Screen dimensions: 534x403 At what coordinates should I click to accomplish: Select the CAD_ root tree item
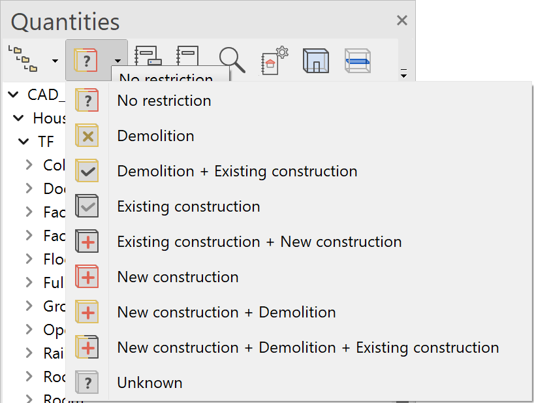coord(46,95)
